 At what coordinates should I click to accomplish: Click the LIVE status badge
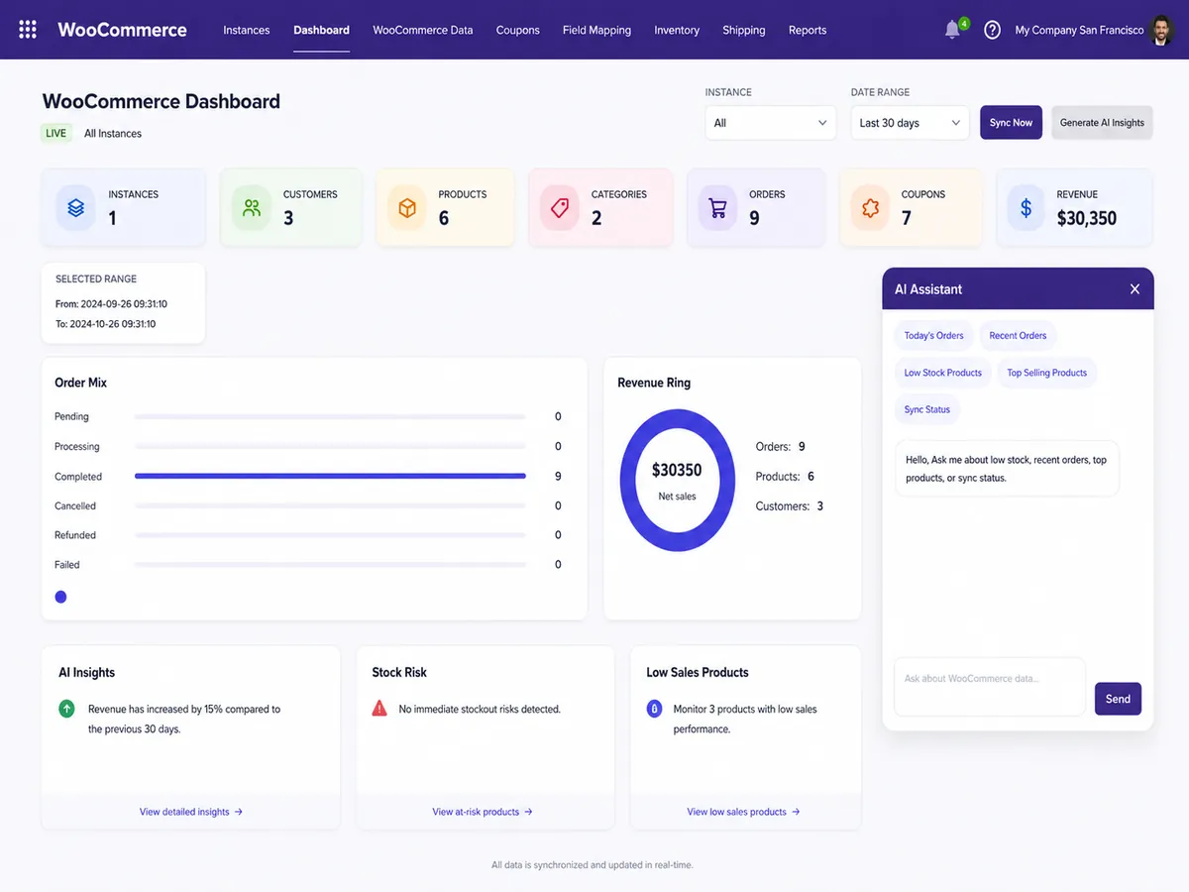coord(56,133)
